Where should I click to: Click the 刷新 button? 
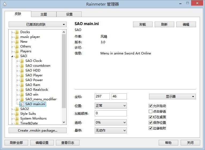(x=164, y=24)
